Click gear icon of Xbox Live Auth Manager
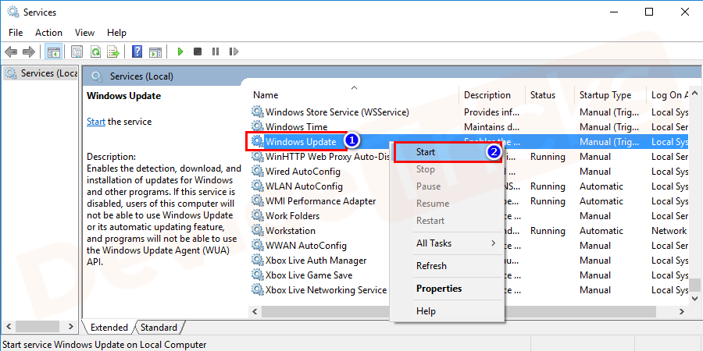Screen dimensions: 703x351 257,260
